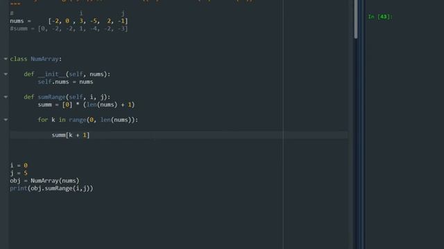Viewport: 444px width, 249px height.
Task: Click the print(obj.sumRange(i,j)) line
Action: pyautogui.click(x=51, y=188)
